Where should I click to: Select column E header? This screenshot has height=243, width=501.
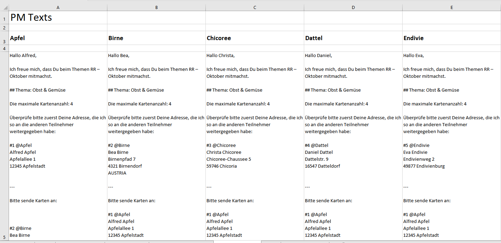pyautogui.click(x=452, y=7)
